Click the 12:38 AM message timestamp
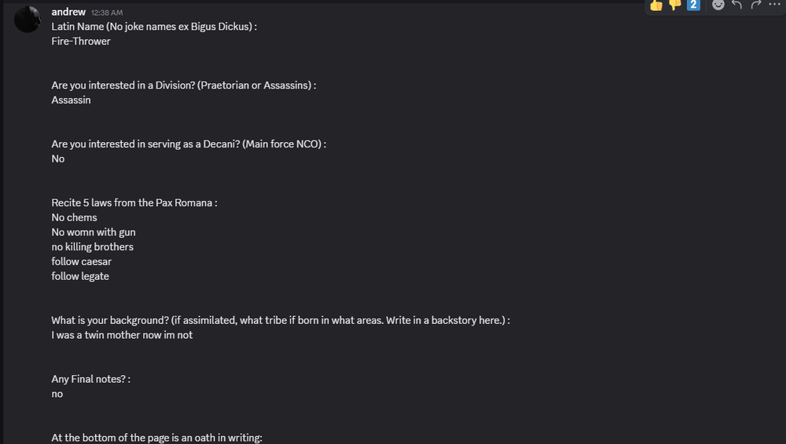786x444 pixels. [x=107, y=13]
